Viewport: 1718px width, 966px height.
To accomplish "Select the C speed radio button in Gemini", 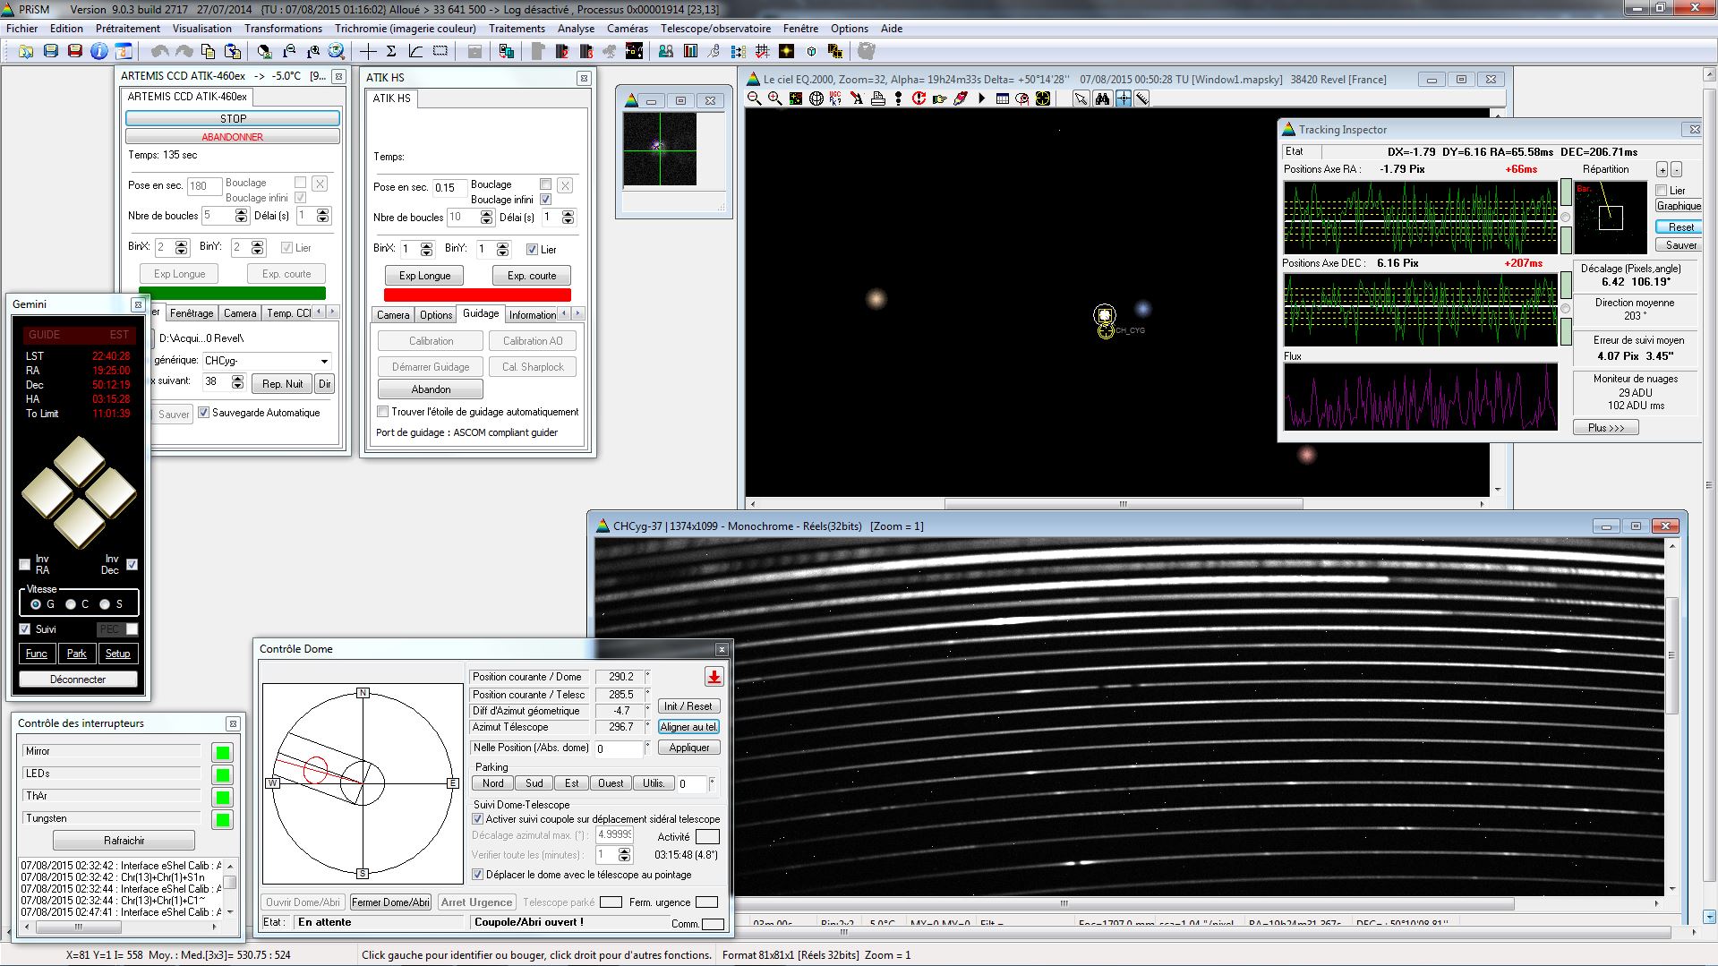I will tap(71, 604).
